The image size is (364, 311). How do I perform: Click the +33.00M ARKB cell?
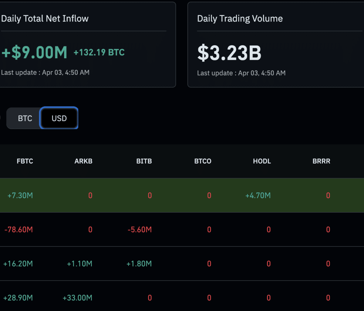point(77,298)
